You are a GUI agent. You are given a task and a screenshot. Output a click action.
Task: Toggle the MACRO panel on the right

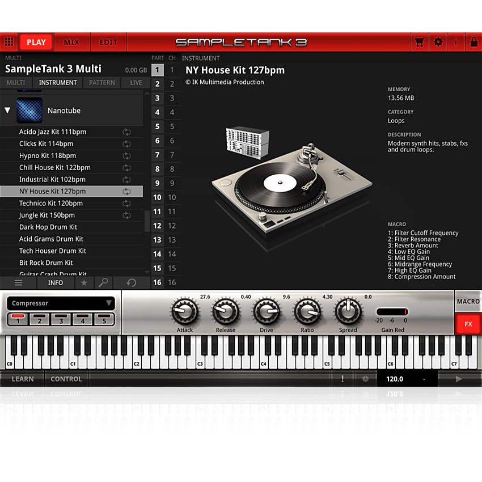point(468,301)
